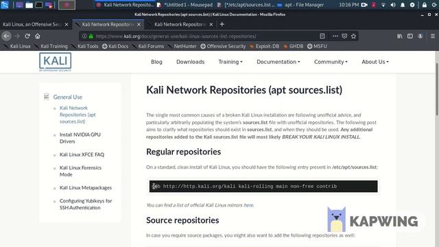
Task: Click the volume speaker icon in the panel
Action: pyautogui.click(x=393, y=5)
